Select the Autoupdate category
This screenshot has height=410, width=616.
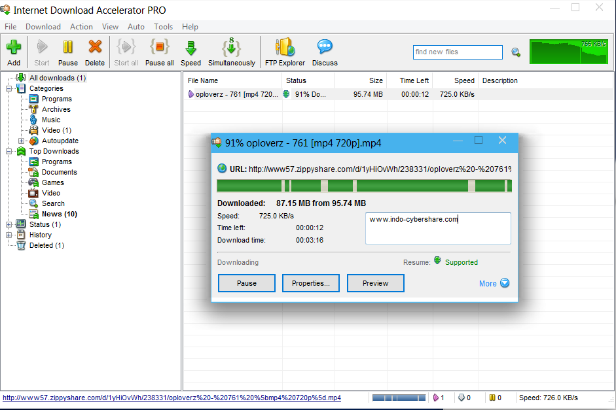tap(60, 141)
